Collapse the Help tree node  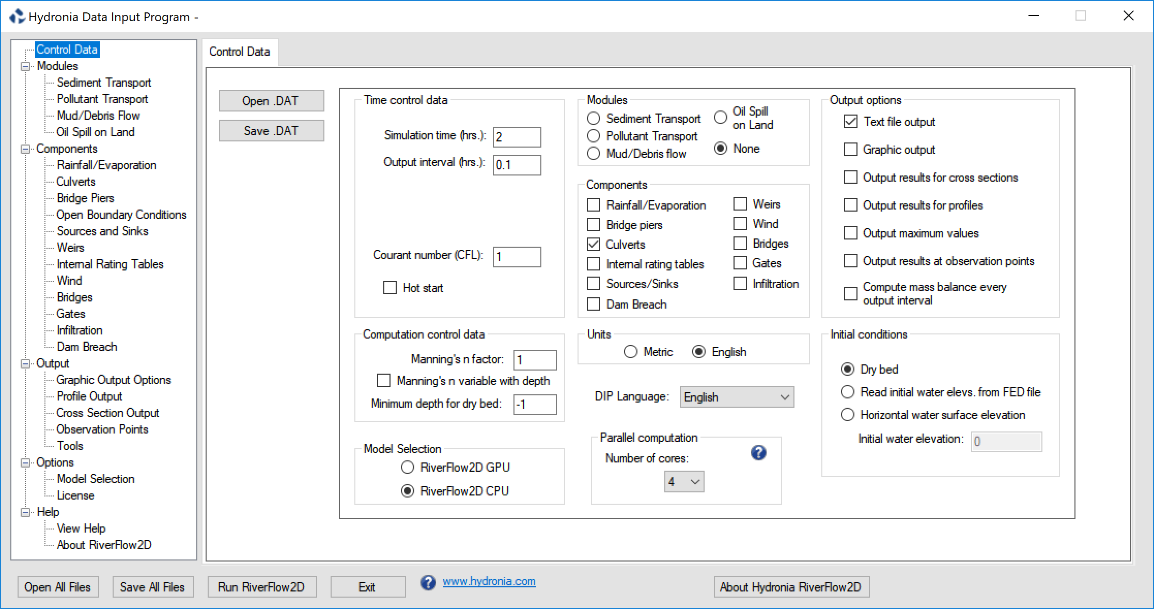pyautogui.click(x=25, y=512)
